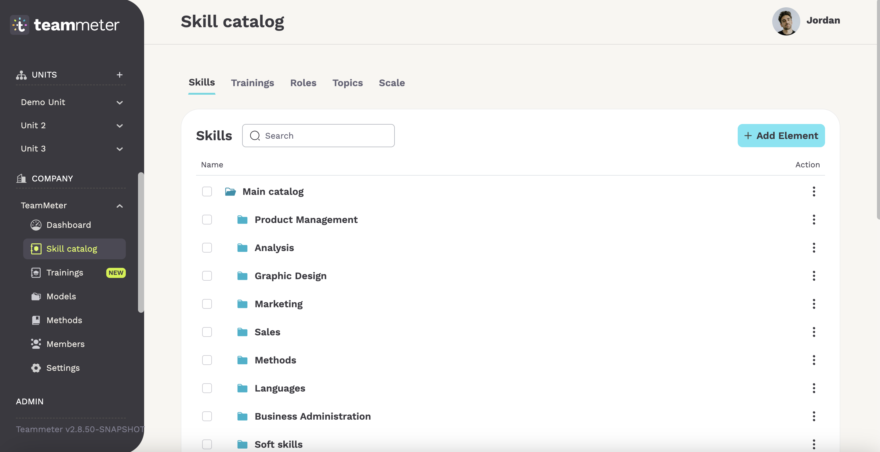Viewport: 880px width, 452px height.
Task: Click the Soft skills folder name
Action: [x=279, y=444]
